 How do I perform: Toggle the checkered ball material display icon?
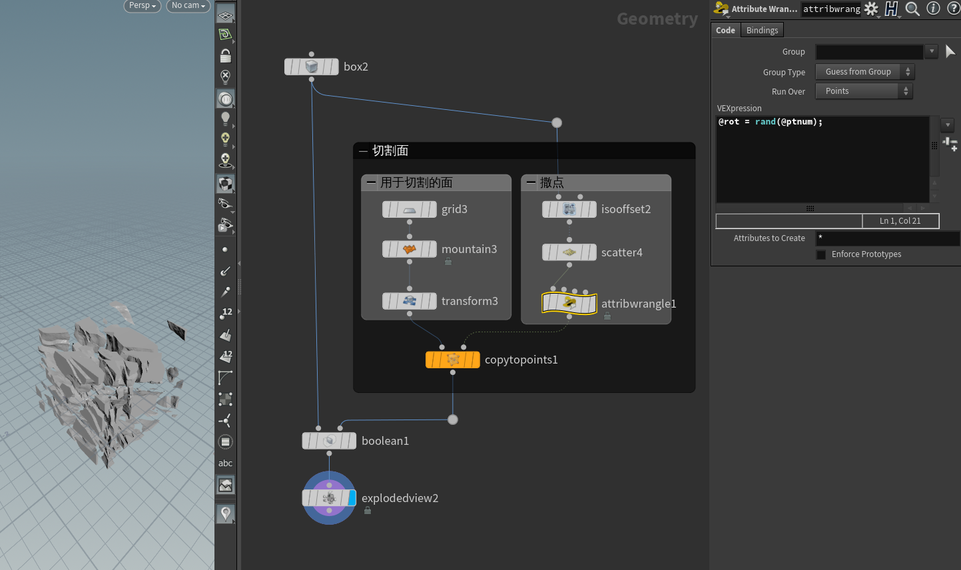(x=226, y=183)
